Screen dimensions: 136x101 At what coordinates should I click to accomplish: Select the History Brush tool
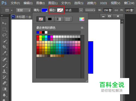pyautogui.click(x=4, y=77)
